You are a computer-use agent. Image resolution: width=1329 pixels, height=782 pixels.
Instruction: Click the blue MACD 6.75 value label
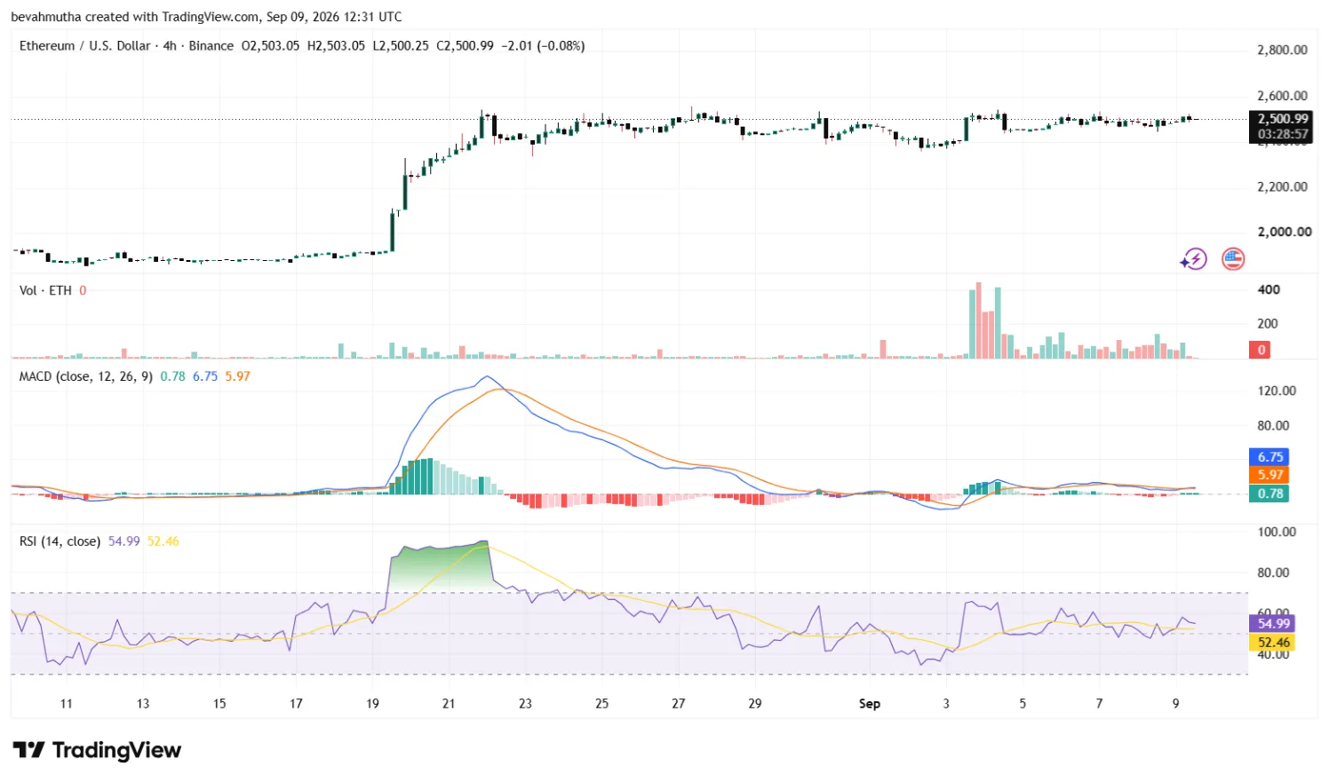pos(1270,457)
